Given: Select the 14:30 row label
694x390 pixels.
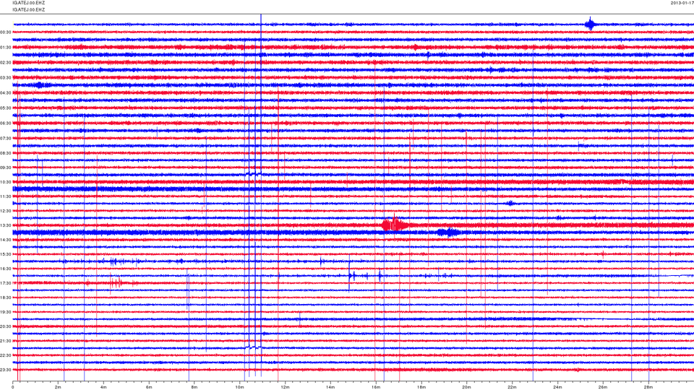Looking at the screenshot, I should coord(5,240).
